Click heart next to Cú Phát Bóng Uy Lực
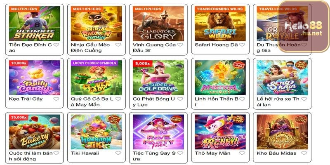330x165 pixels. point(180,99)
